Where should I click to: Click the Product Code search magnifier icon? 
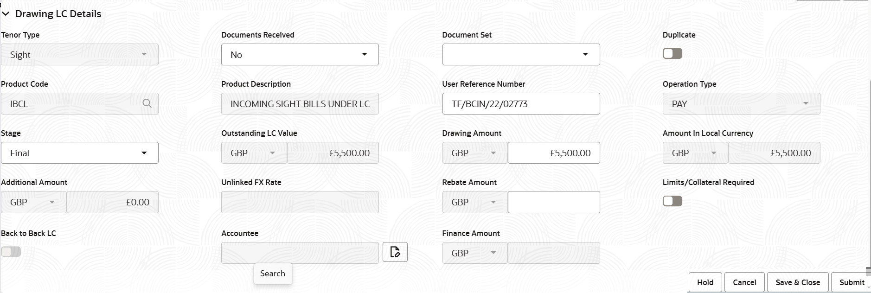[147, 103]
